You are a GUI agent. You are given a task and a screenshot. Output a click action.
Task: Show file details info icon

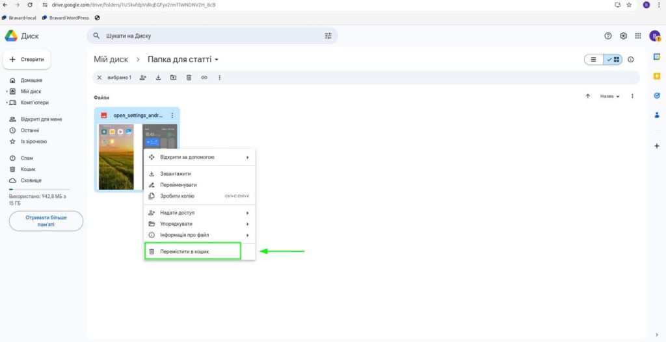[x=631, y=60]
